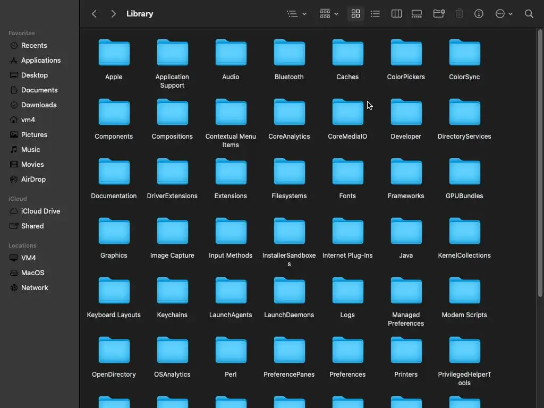Open iCloud Drive in the sidebar
The width and height of the screenshot is (544, 408).
39,211
